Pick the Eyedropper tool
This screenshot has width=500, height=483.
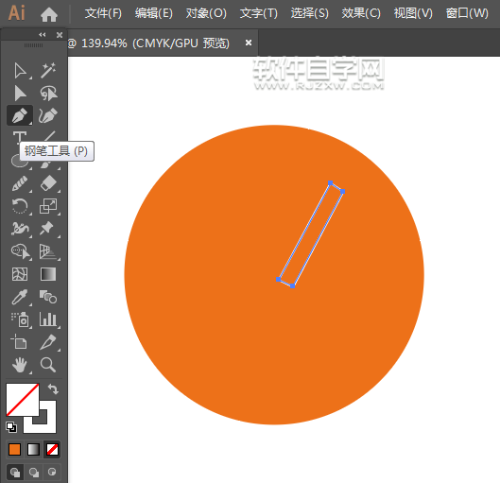pyautogui.click(x=20, y=297)
